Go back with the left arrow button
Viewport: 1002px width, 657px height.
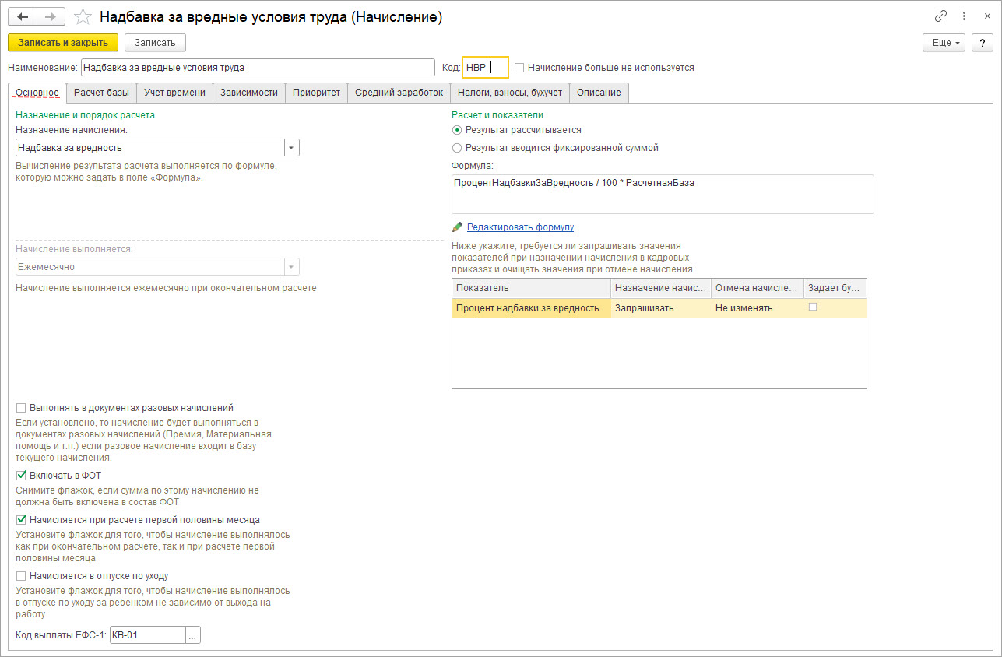23,16
